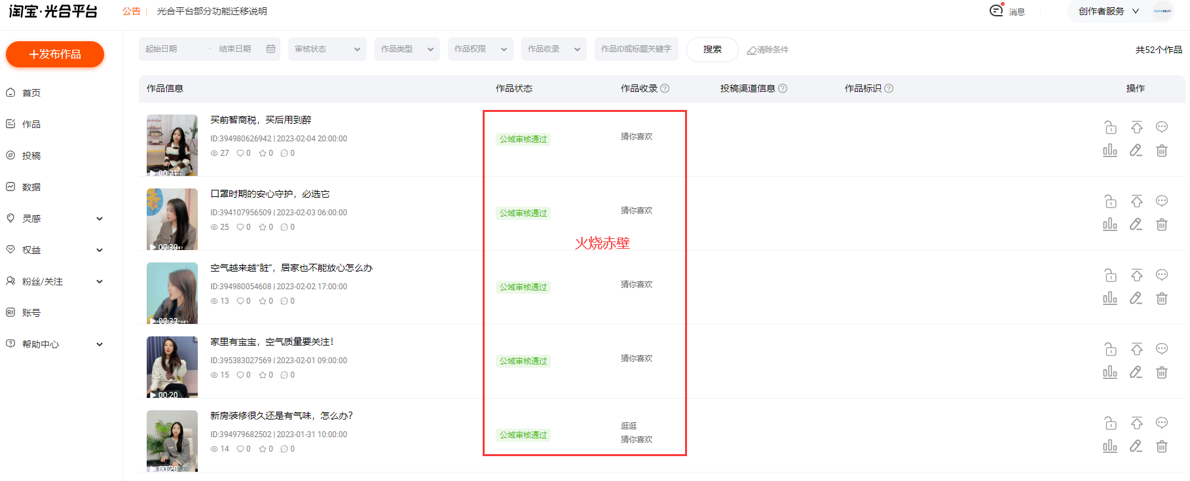
Task: Edit the 家里有宝宝 work
Action: [x=1136, y=372]
